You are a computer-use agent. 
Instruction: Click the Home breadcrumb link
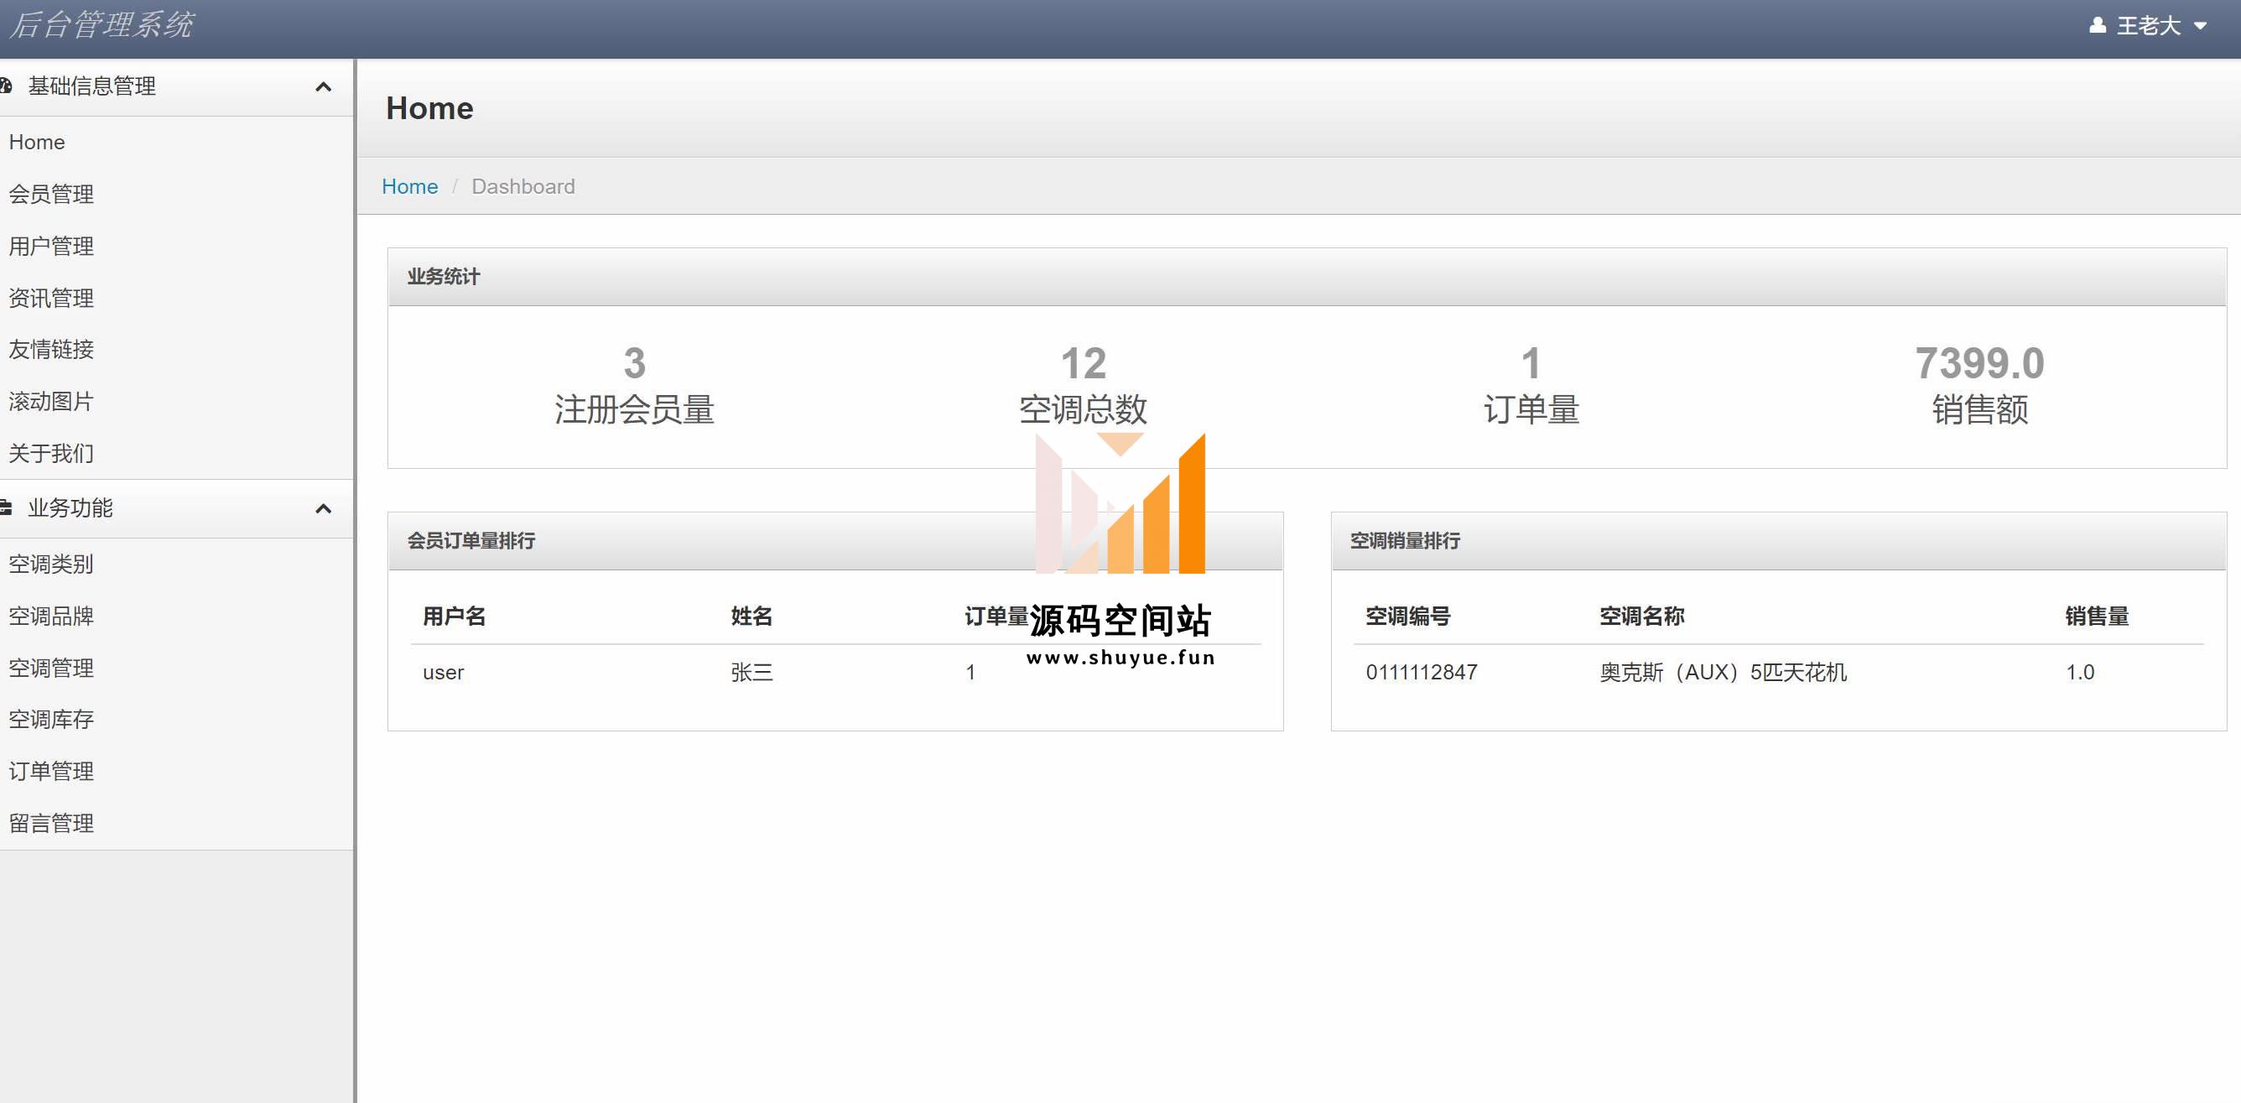pos(410,186)
